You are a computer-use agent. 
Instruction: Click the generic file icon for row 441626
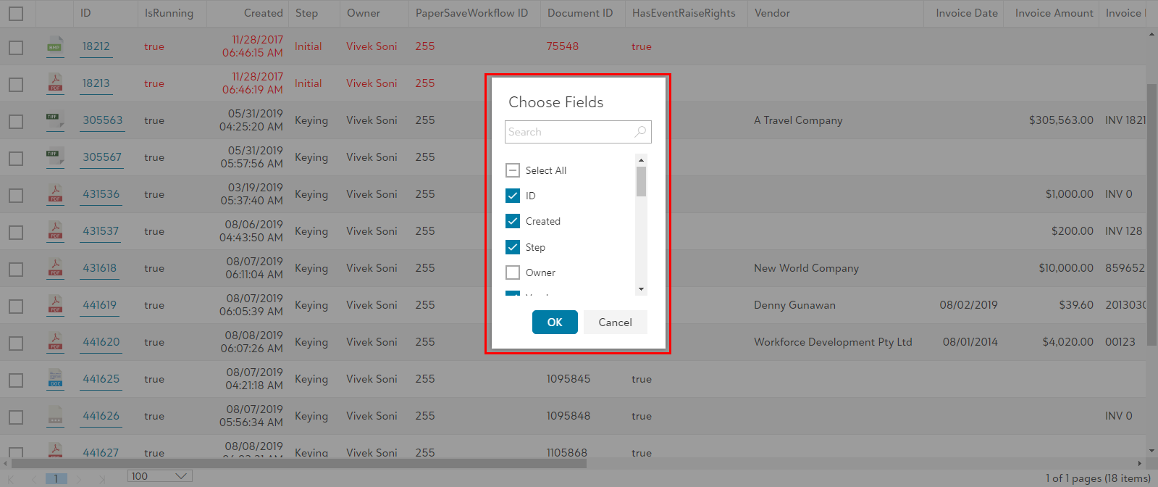pyautogui.click(x=55, y=416)
